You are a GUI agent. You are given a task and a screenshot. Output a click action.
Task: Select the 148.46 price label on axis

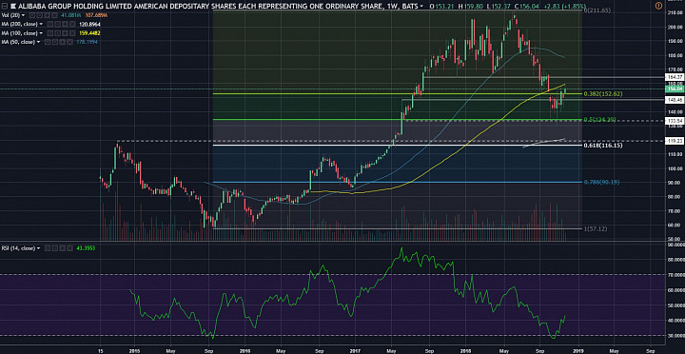pyautogui.click(x=675, y=100)
